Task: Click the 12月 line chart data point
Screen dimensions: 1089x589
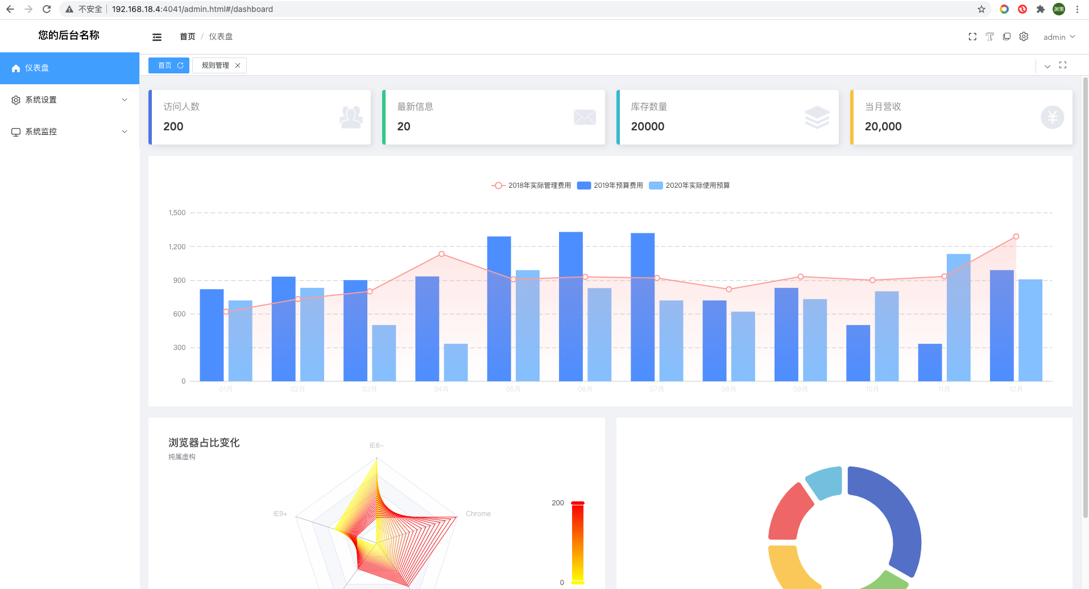Action: coord(1016,237)
